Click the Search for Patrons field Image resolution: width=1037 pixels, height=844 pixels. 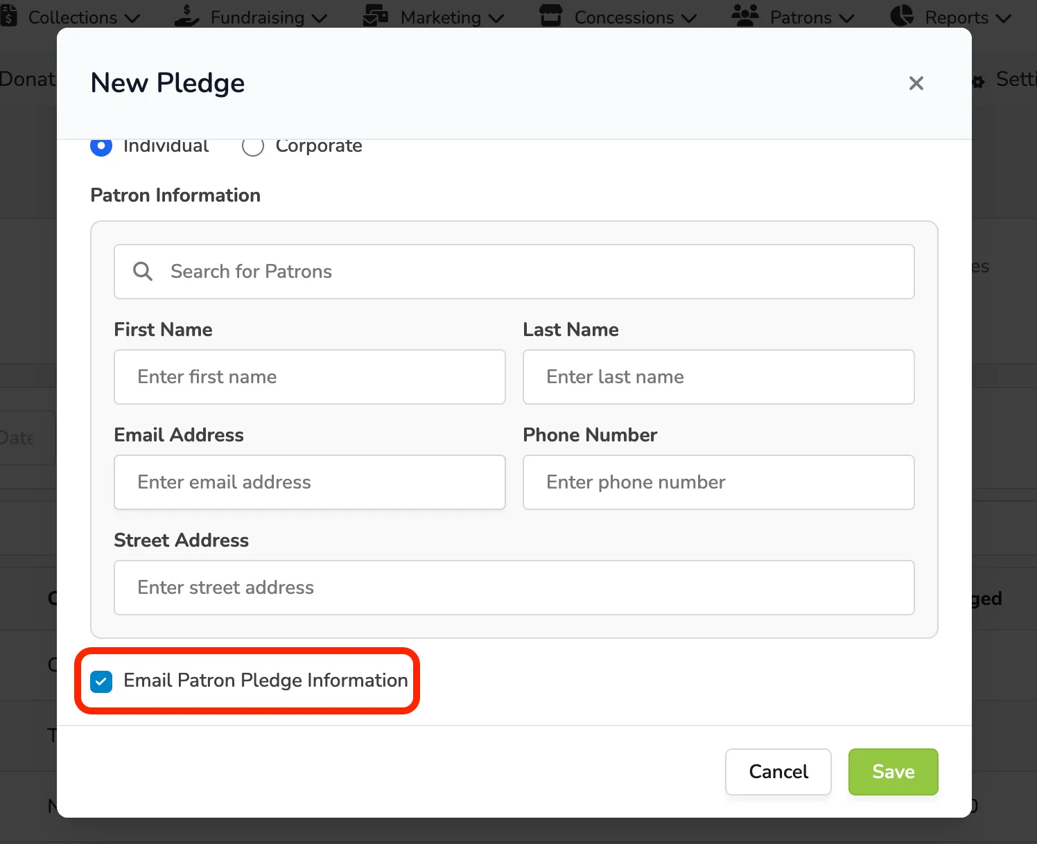(514, 272)
